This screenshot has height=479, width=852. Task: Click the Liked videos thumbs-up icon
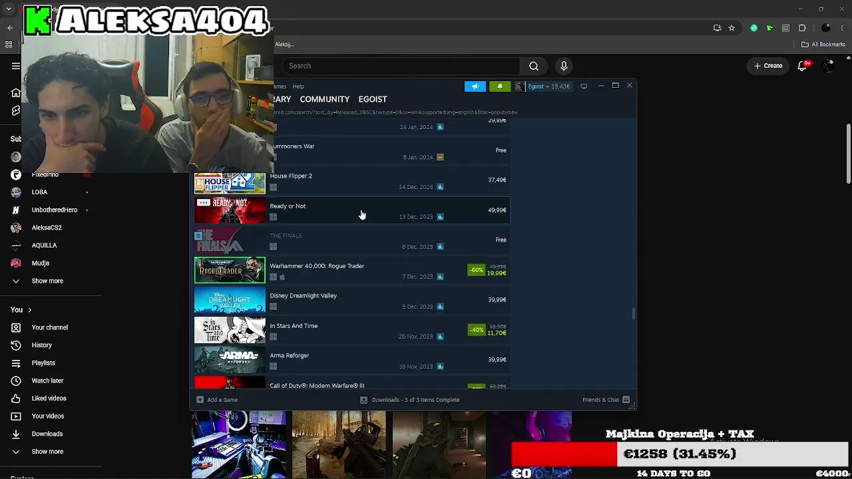[x=16, y=399]
